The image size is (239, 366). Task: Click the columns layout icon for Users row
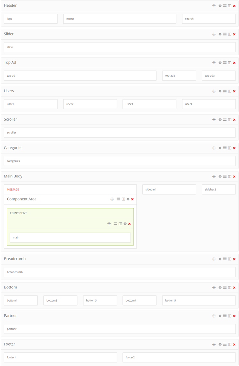point(230,91)
